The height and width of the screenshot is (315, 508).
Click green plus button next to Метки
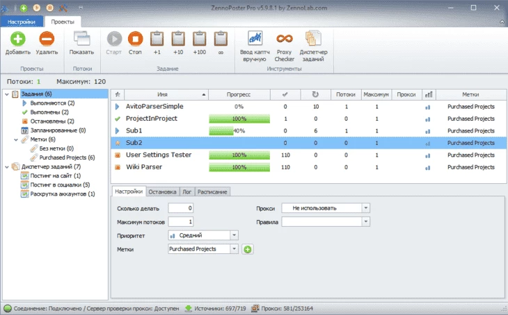coord(247,249)
